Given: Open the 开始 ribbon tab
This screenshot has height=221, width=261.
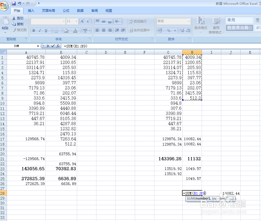Looking at the screenshot, I should 17,11.
